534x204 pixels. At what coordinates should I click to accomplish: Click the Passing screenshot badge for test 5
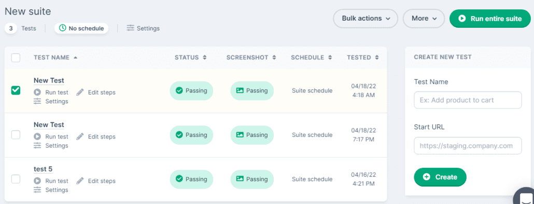click(252, 179)
